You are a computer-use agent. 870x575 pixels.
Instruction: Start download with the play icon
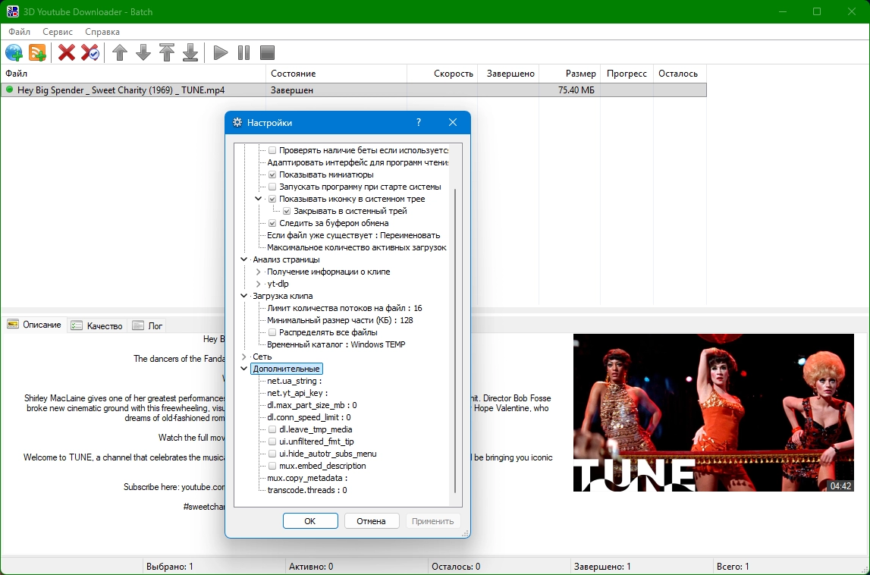[x=221, y=52]
